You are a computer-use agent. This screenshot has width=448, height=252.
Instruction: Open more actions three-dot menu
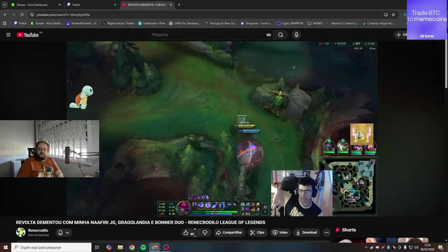[327, 232]
